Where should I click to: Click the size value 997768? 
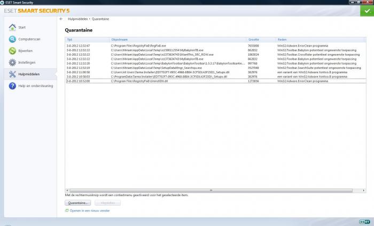[253, 64]
